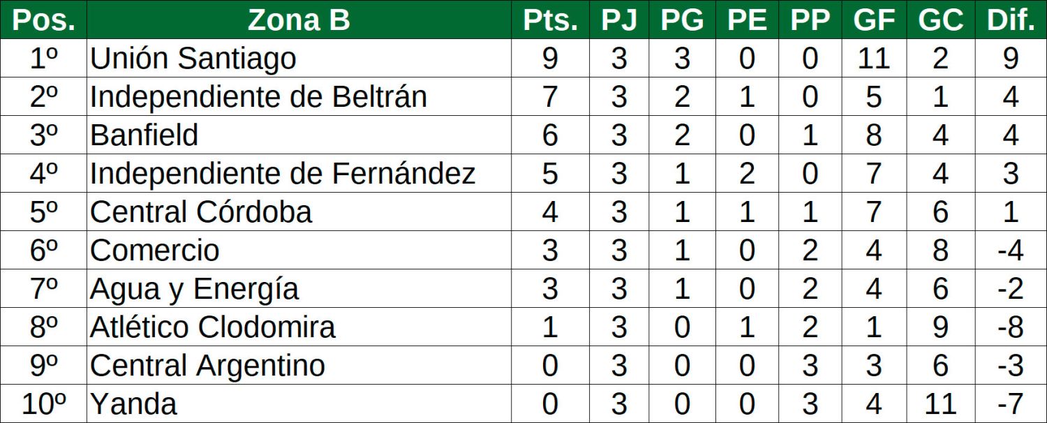Click the Agua y Energía cell
Screen dimensions: 1047x423
point(195,289)
